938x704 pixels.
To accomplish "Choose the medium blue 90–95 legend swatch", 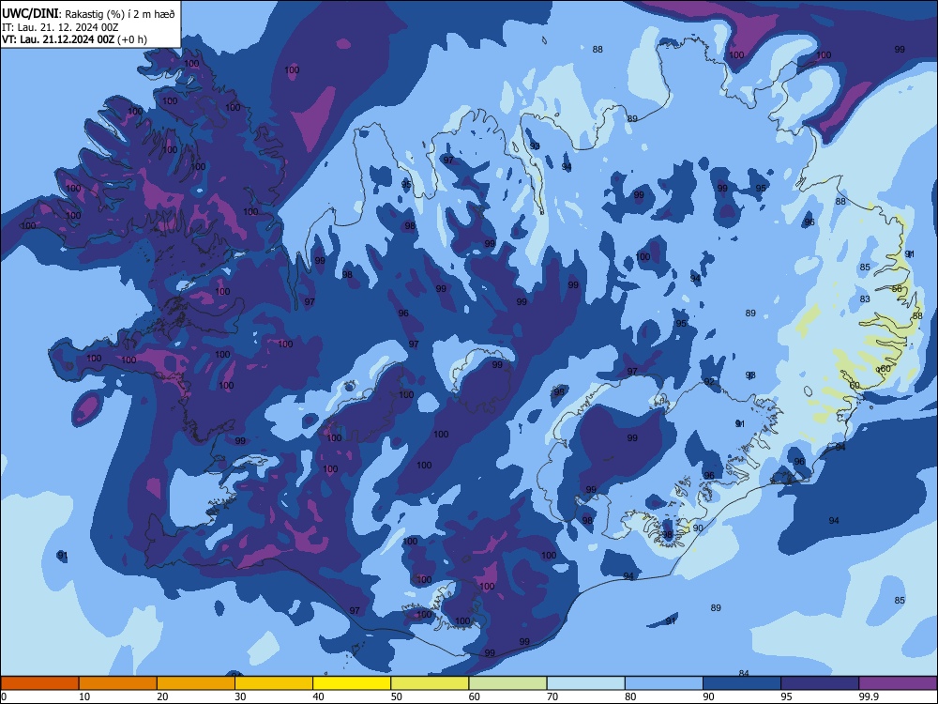I will [x=742, y=683].
